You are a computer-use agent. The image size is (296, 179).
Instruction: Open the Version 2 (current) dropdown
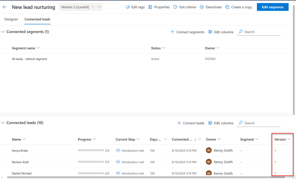pyautogui.click(x=81, y=7)
